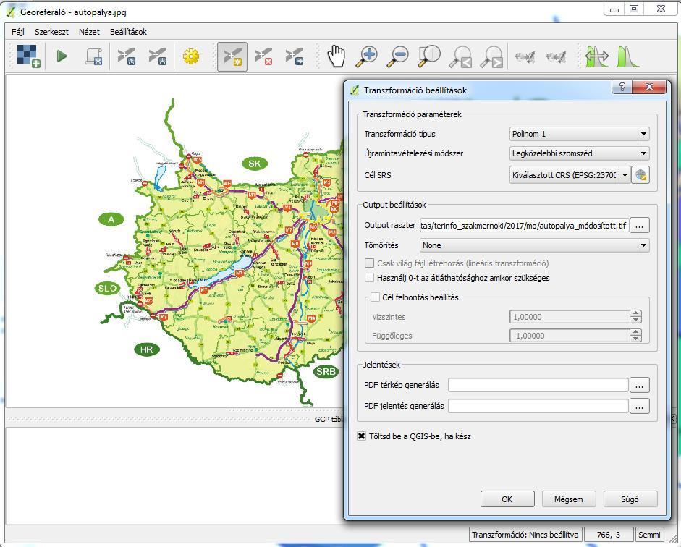The height and width of the screenshot is (547, 681).
Task: Open the Nézet menu
Action: (x=89, y=32)
